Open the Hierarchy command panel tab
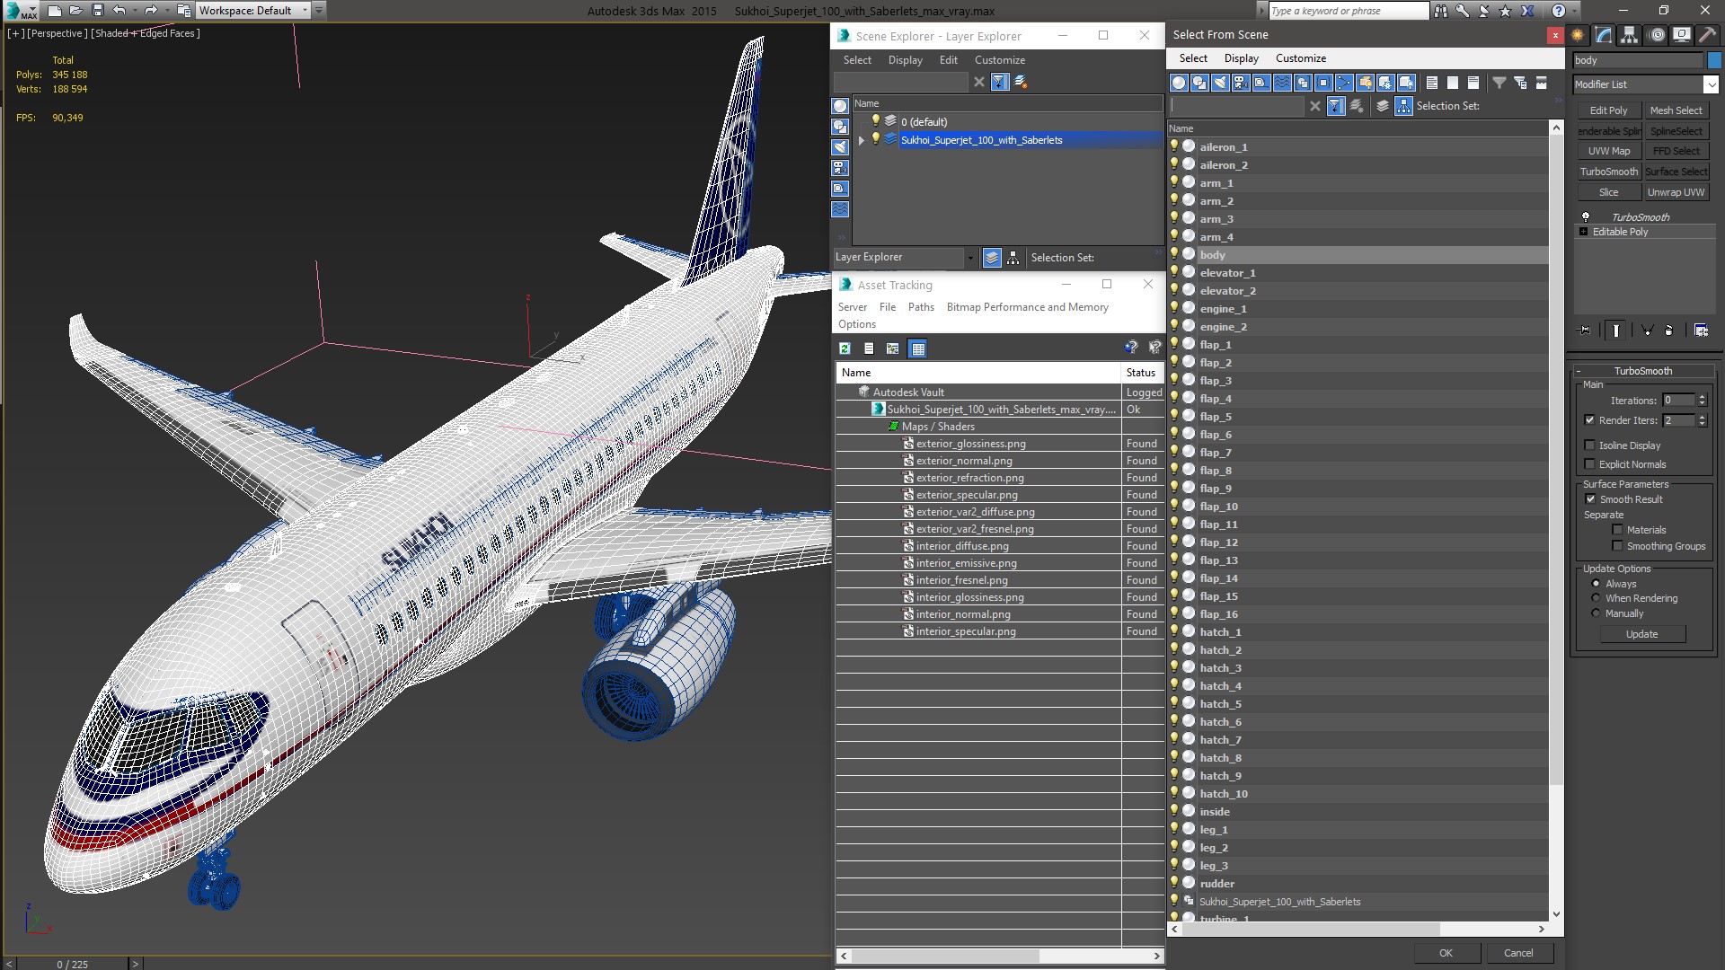Image resolution: width=1725 pixels, height=970 pixels. pos(1630,35)
